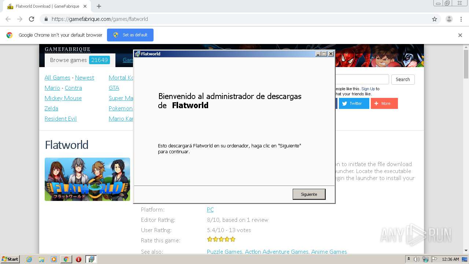Reload the current page
The width and height of the screenshot is (469, 264).
coord(32,19)
